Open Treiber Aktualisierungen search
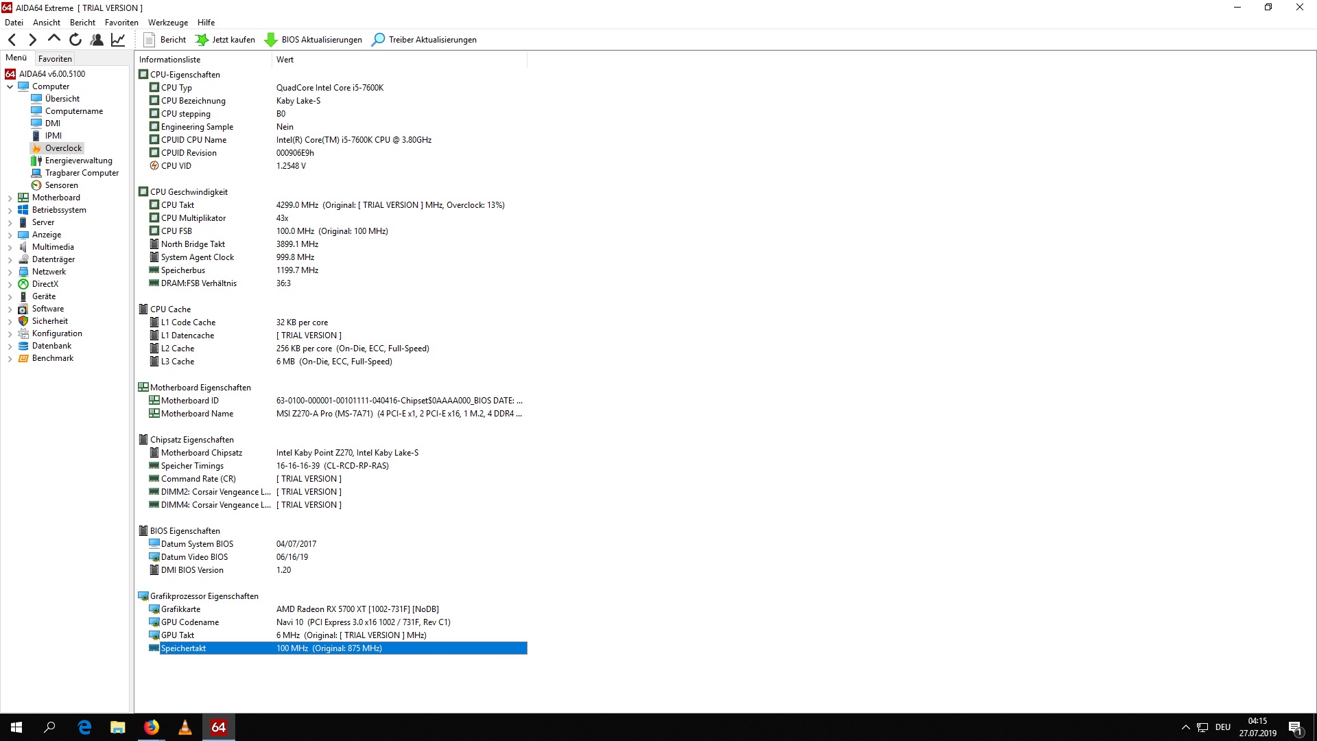This screenshot has height=741, width=1317. pyautogui.click(x=425, y=40)
